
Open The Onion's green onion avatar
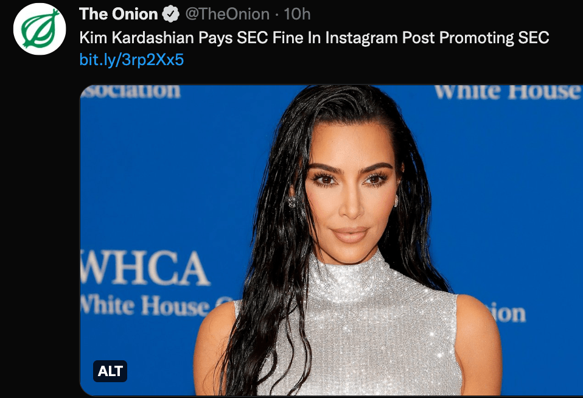point(40,29)
